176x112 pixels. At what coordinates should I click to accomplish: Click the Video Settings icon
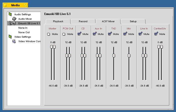tap(10, 37)
